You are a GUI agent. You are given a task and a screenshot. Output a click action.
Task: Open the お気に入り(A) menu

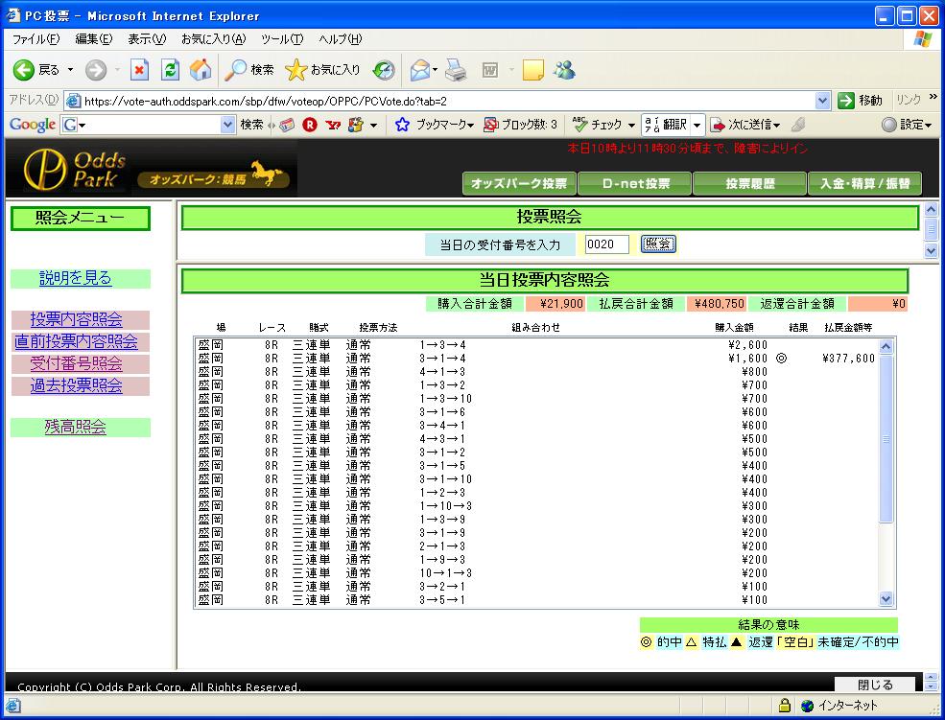point(213,39)
